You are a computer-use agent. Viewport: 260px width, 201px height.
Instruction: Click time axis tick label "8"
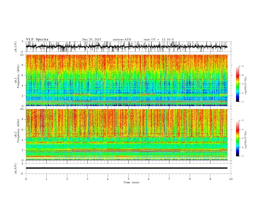tap(190, 179)
